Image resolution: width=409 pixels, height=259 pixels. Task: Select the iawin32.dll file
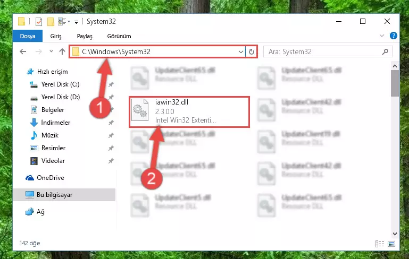(189, 111)
